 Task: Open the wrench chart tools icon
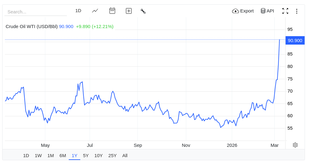pos(143,11)
